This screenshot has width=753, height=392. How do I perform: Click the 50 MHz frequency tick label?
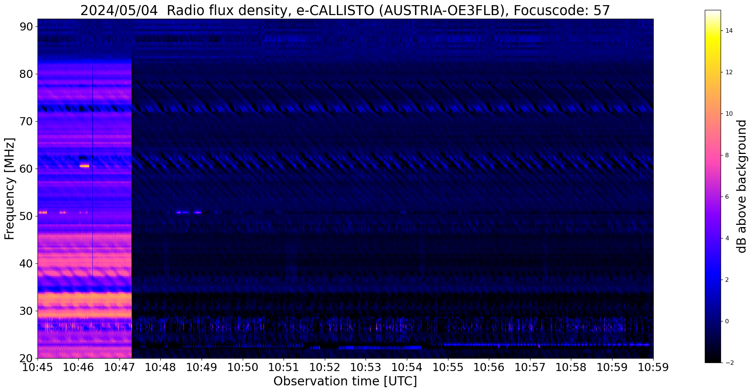pos(26,216)
